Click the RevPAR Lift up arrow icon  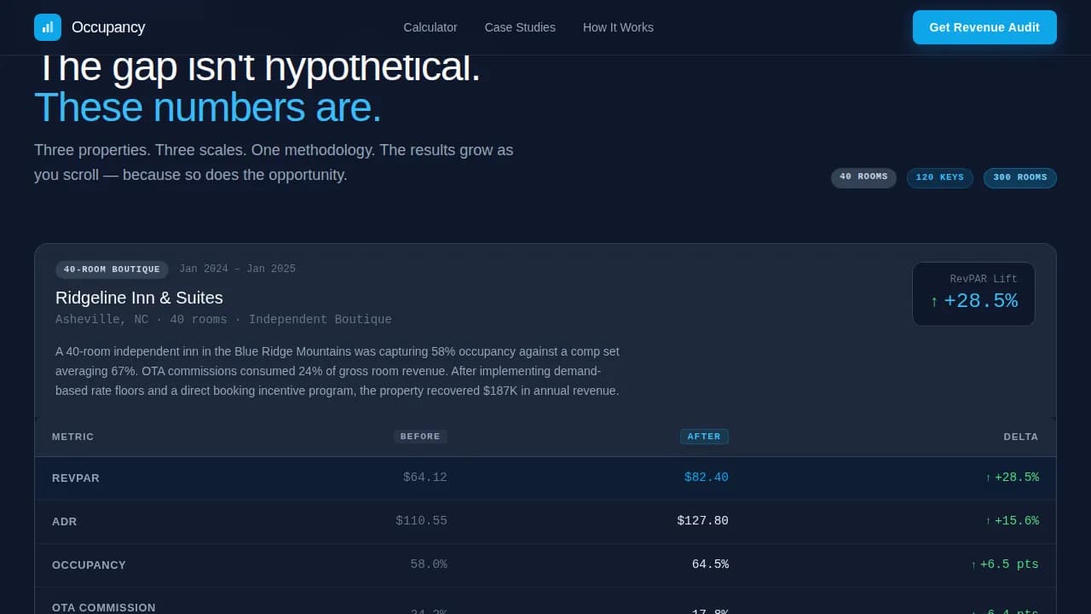[934, 302]
